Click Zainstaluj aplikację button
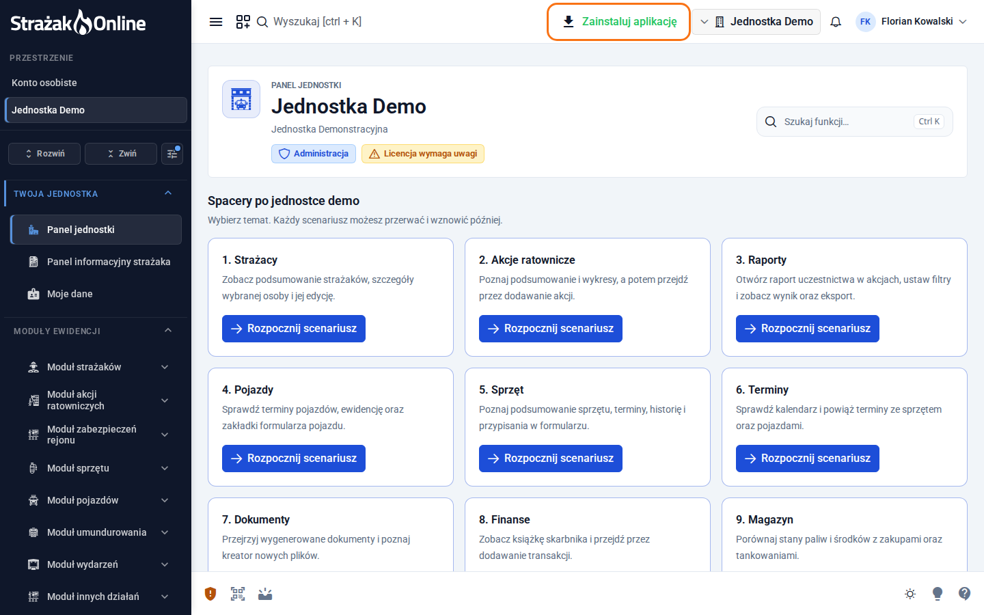The image size is (984, 615). [x=619, y=22]
